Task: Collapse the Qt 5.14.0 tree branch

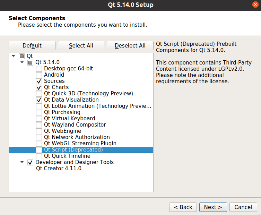Action: (22, 62)
